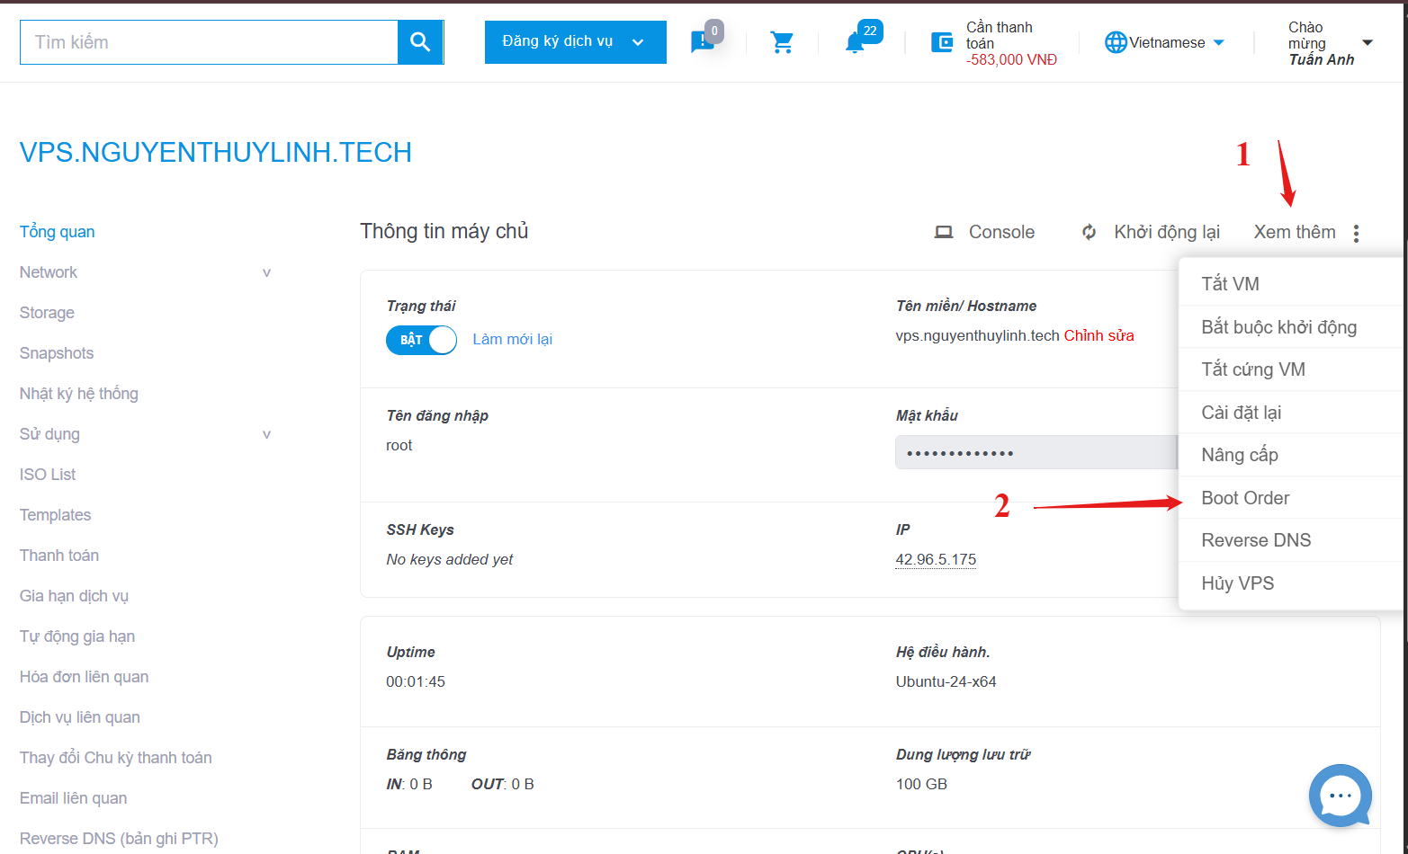Click the No keys added yet text

tap(450, 559)
